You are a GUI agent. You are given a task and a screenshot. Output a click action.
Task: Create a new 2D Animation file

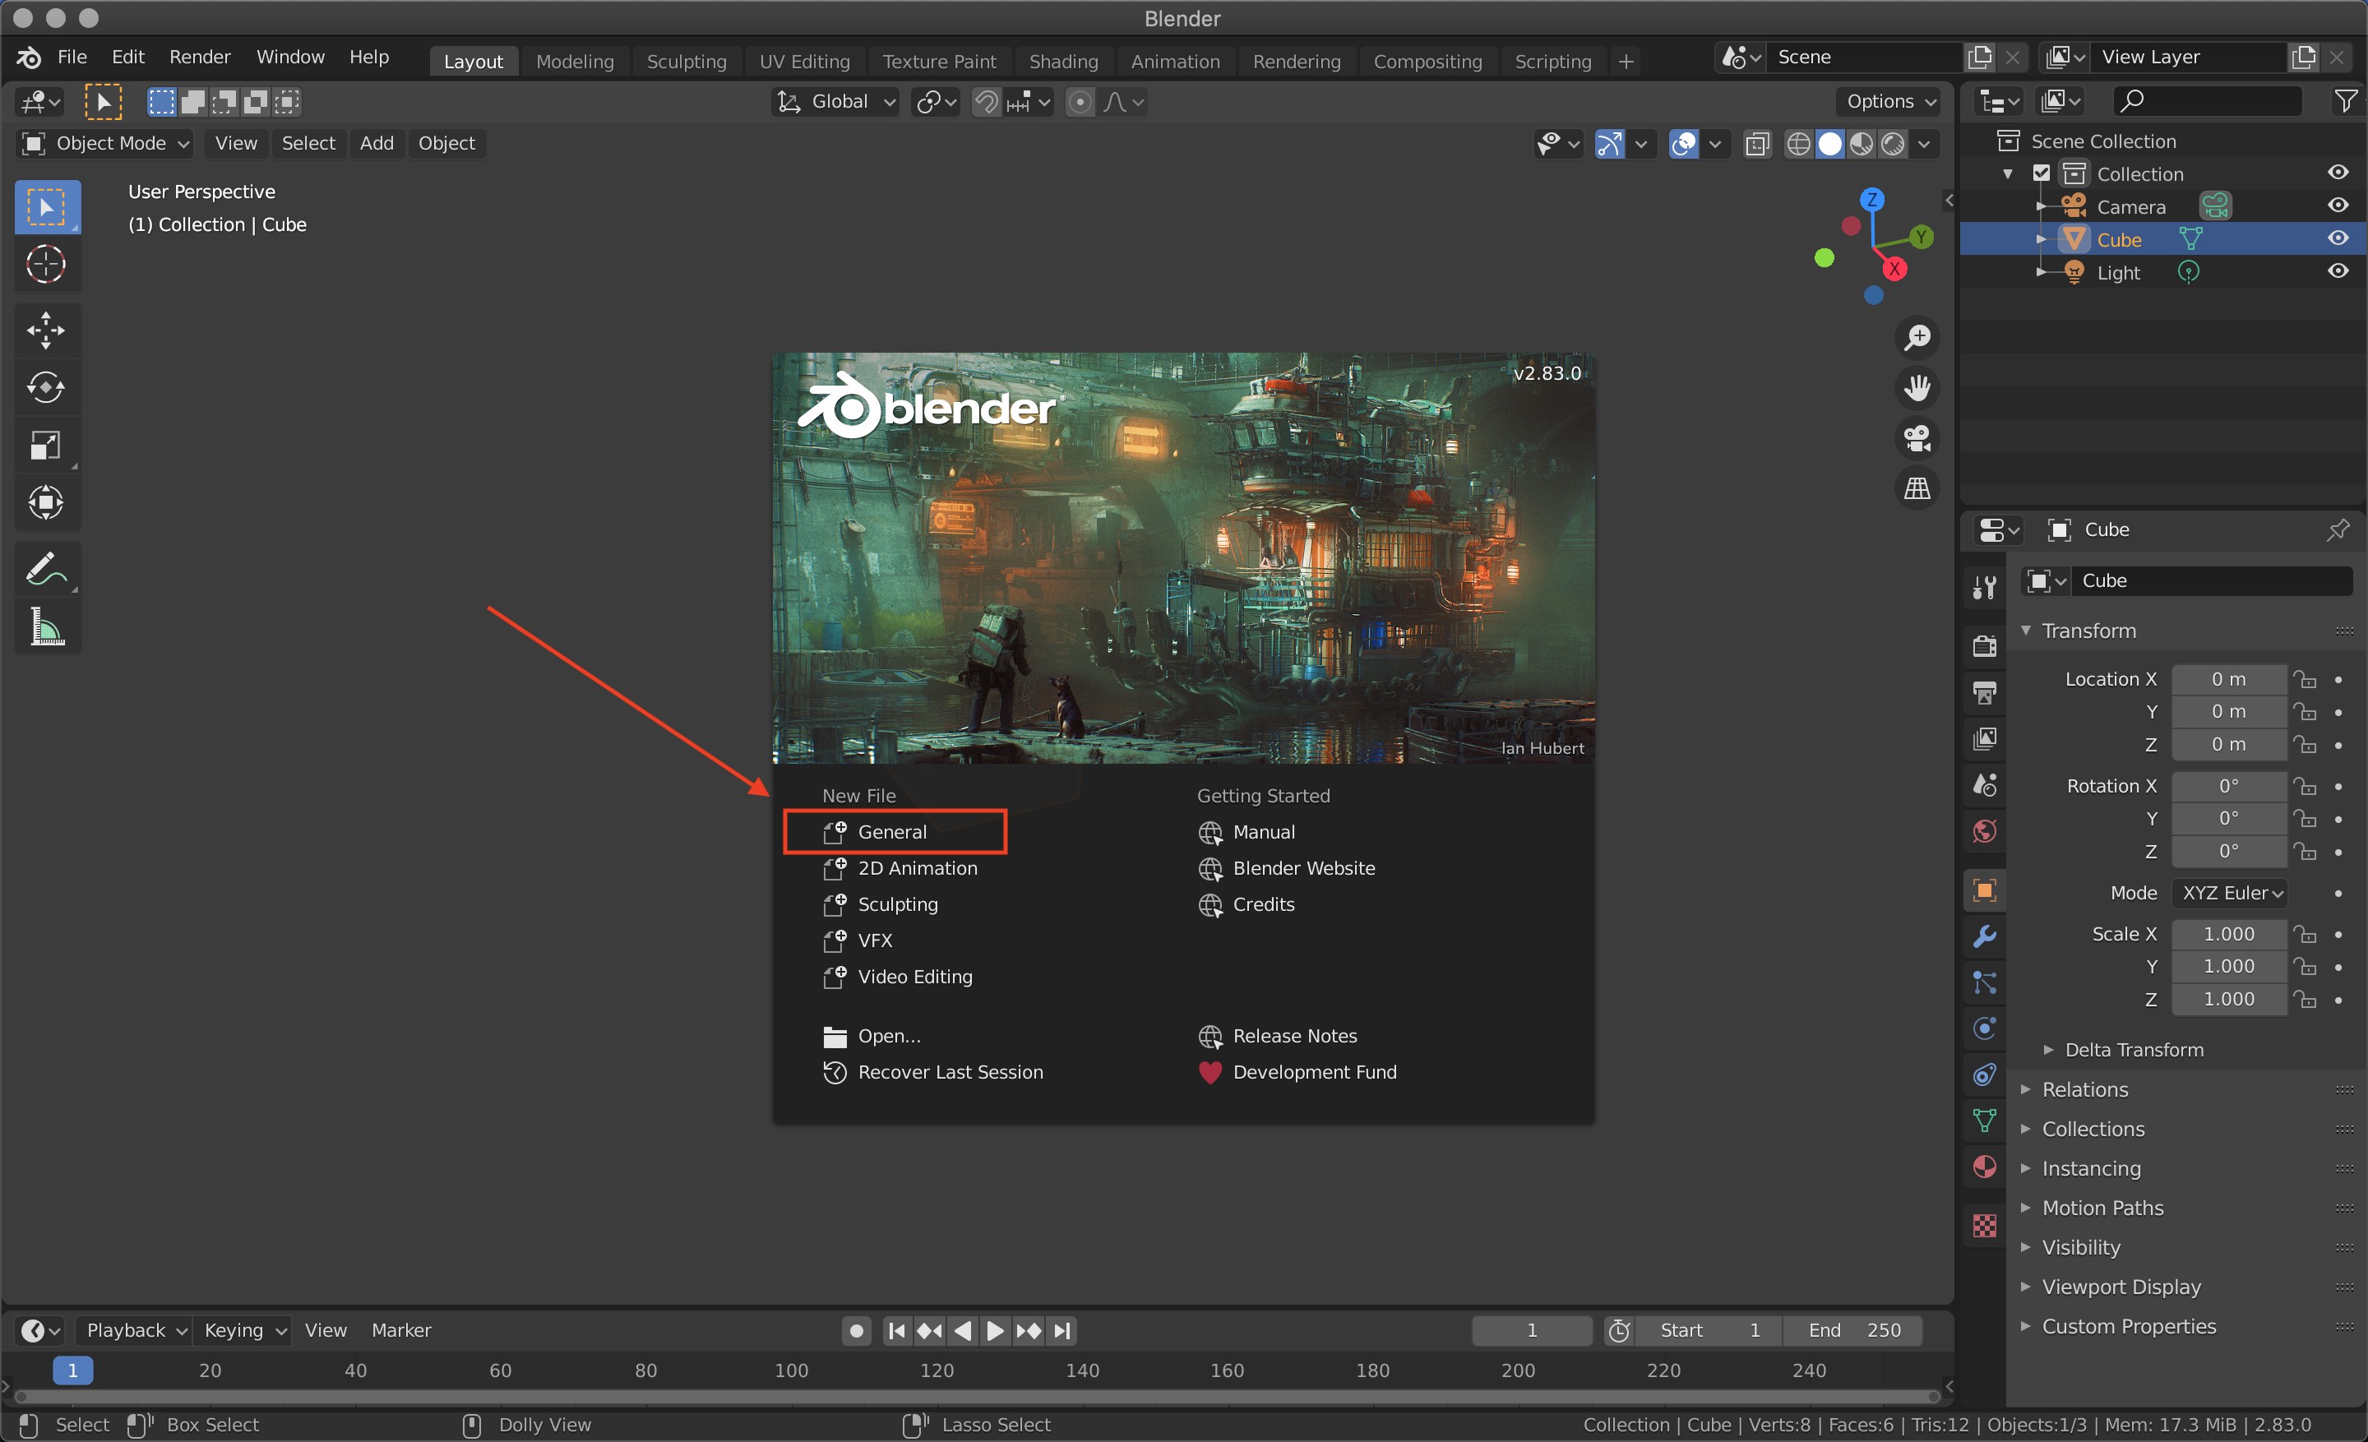click(901, 868)
